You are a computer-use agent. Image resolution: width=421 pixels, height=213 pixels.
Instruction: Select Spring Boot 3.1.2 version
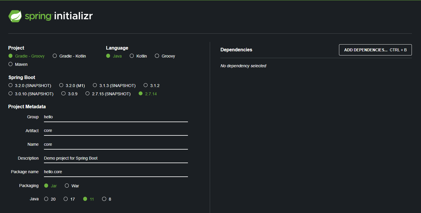tap(152, 86)
